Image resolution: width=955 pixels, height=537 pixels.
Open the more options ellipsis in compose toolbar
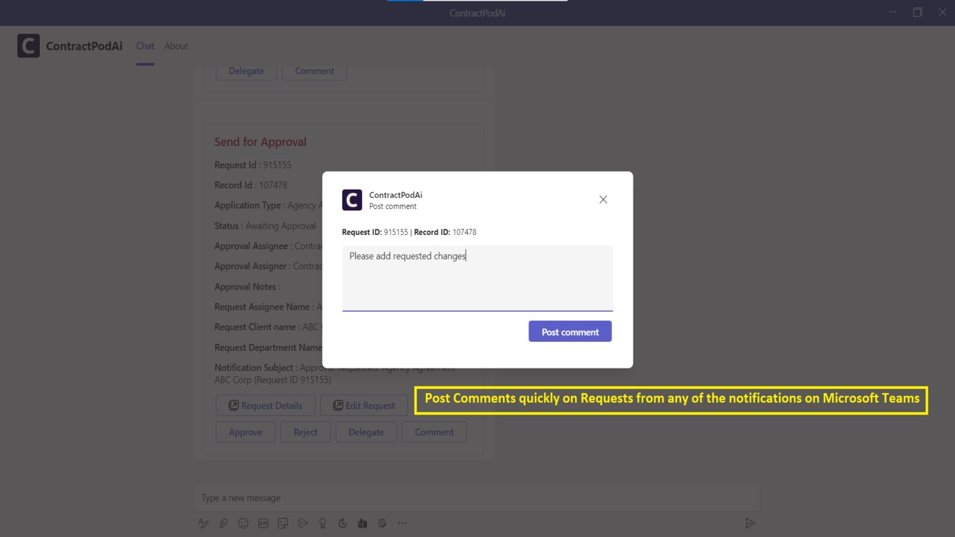click(x=402, y=523)
